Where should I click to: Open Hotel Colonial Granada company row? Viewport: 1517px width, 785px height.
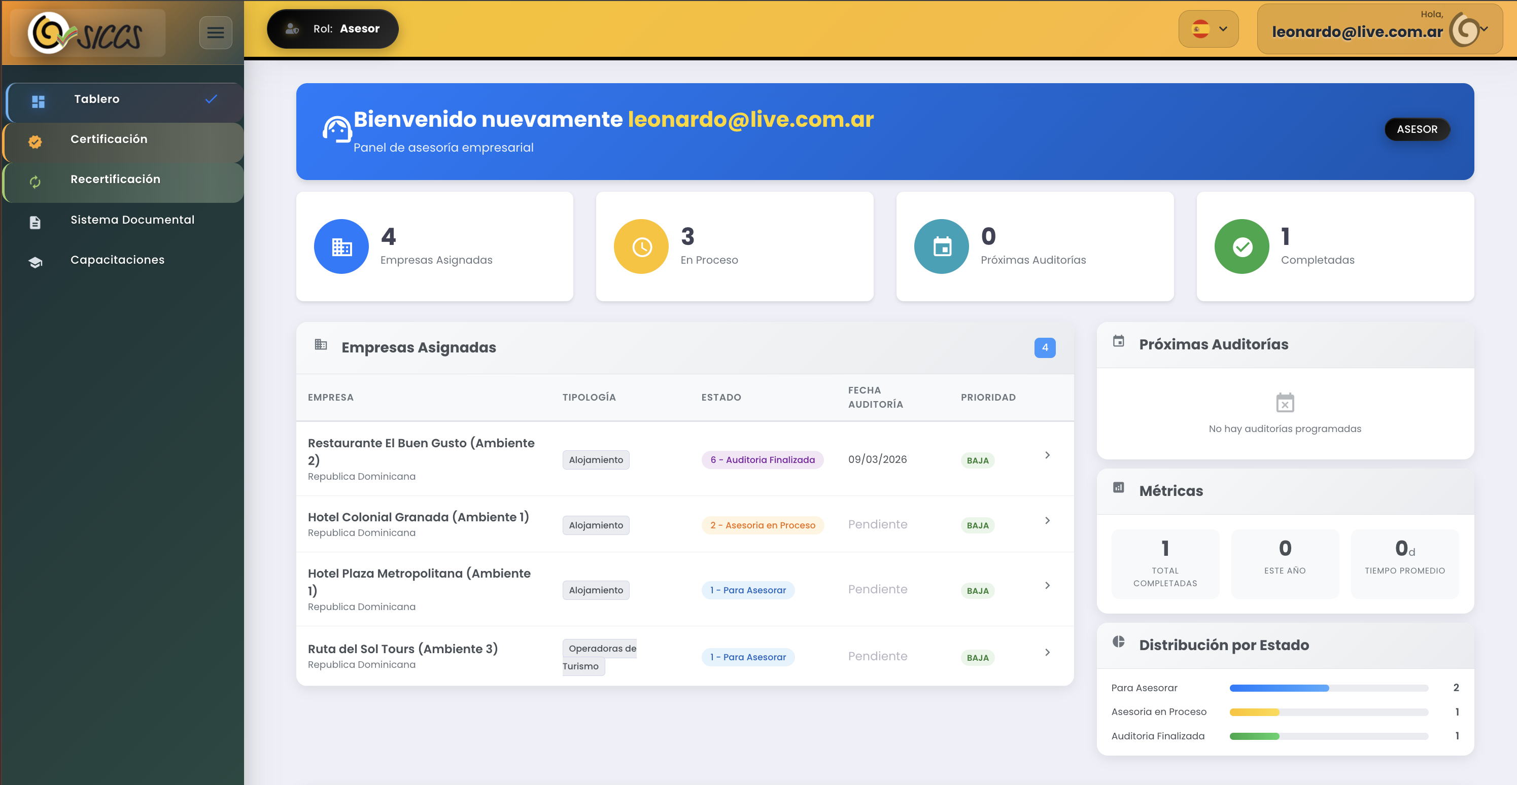tap(418, 517)
